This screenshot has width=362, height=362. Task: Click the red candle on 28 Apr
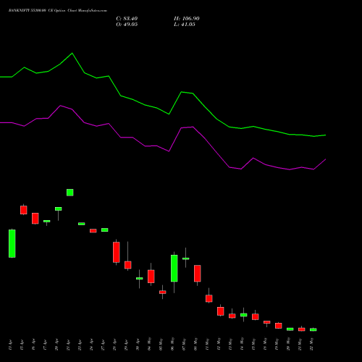click(117, 252)
